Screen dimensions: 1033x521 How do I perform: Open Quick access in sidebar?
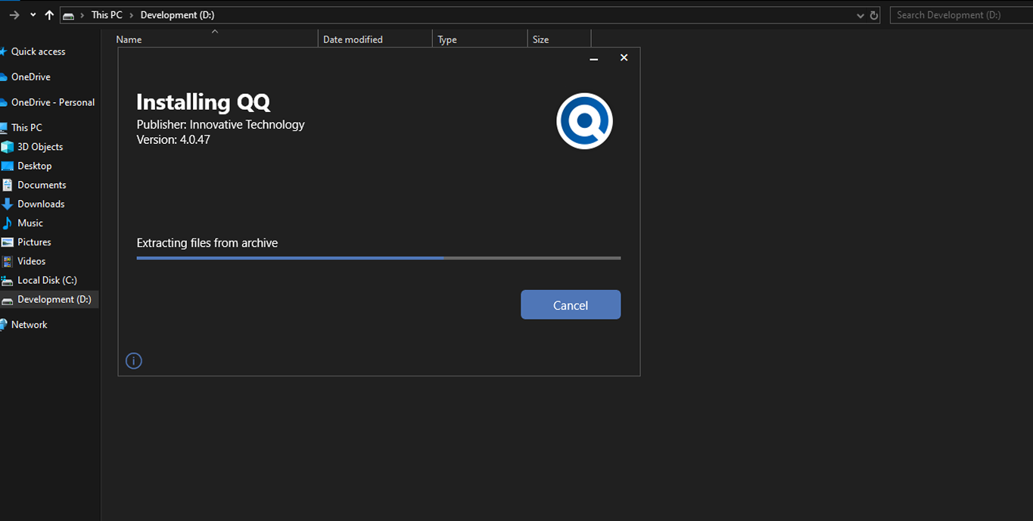pos(38,51)
